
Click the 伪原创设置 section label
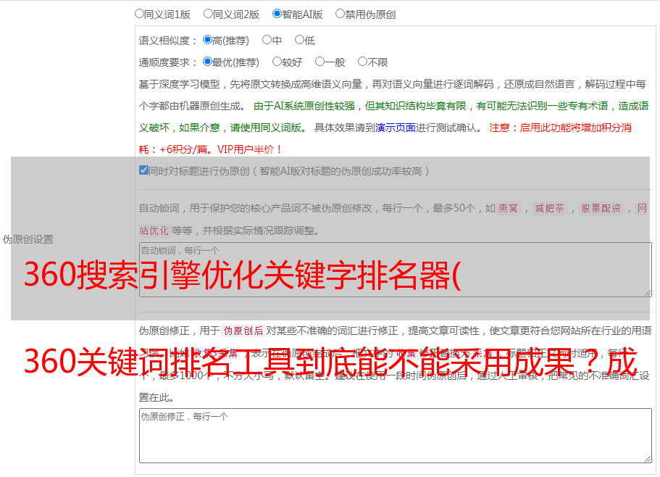(28, 239)
